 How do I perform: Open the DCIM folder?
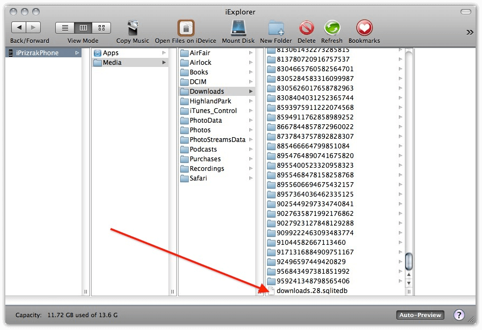tap(217, 82)
